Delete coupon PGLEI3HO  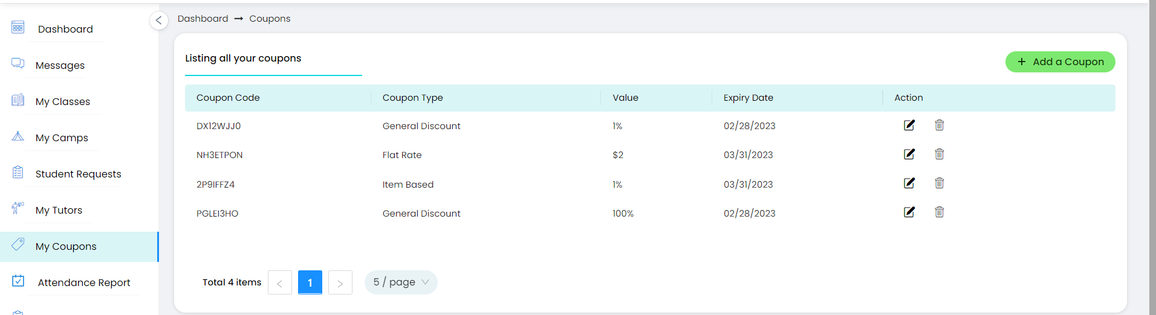[x=939, y=212]
